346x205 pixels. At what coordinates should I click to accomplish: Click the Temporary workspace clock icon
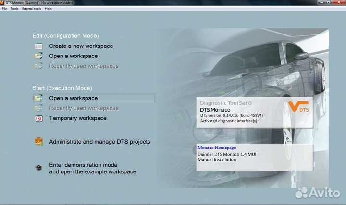tap(39, 118)
